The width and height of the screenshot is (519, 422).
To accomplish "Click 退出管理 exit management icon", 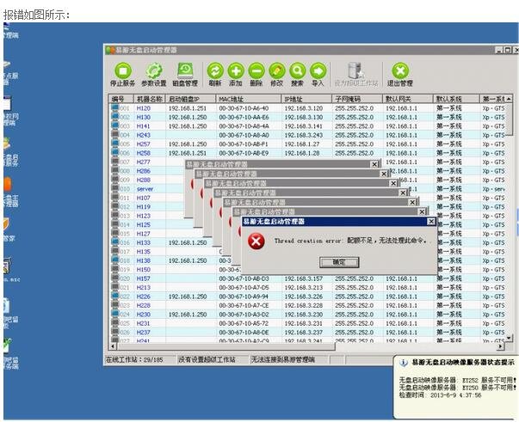I will click(x=399, y=71).
